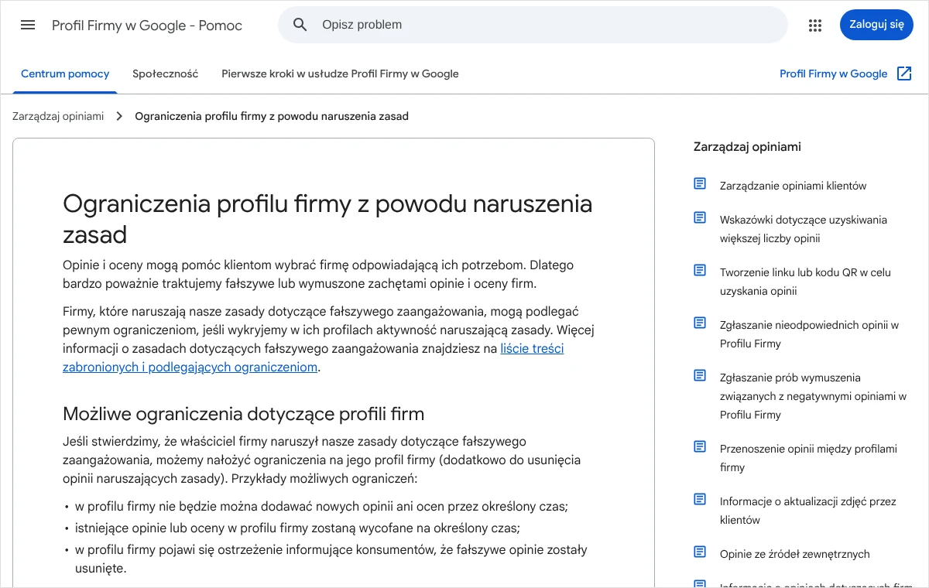Open Przenoszenie opinii między profilami firmy
The height and width of the screenshot is (588, 929).
(x=808, y=458)
